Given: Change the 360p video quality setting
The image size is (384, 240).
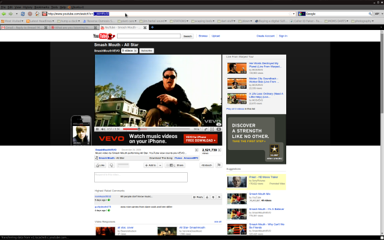Looking at the screenshot, I should [197, 129].
